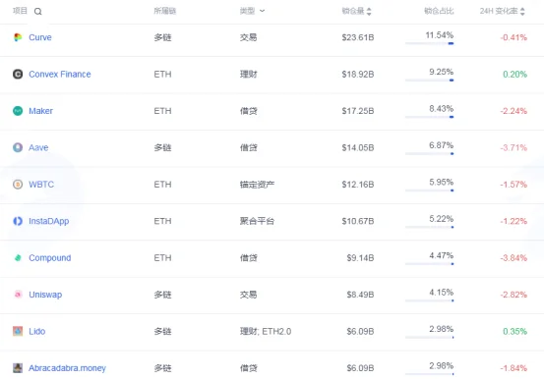The width and height of the screenshot is (544, 380).
Task: Click the WBTC coin logo icon
Action: pyautogui.click(x=18, y=185)
